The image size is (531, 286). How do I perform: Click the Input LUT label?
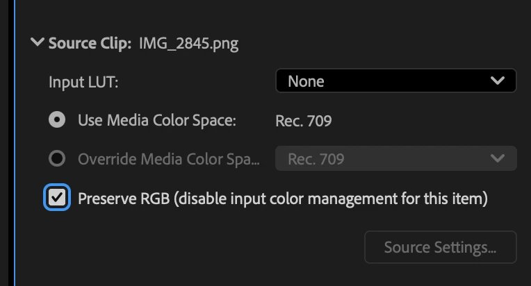coord(83,81)
